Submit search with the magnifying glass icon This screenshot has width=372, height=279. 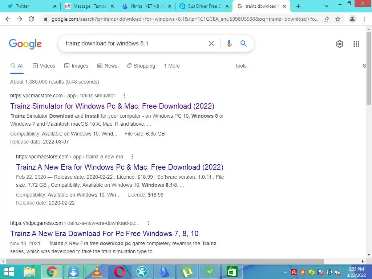tap(243, 44)
